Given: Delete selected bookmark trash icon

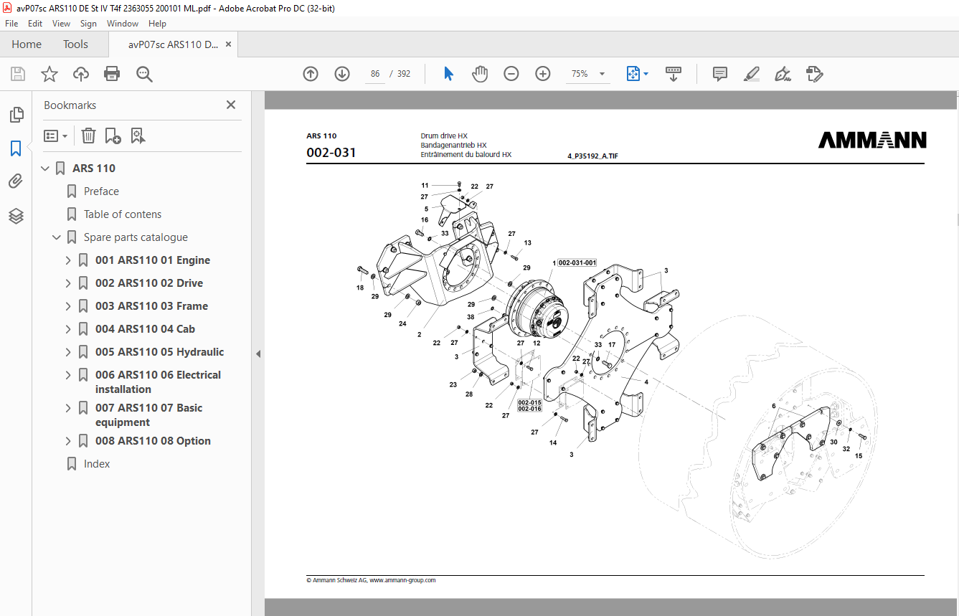Looking at the screenshot, I should (88, 136).
